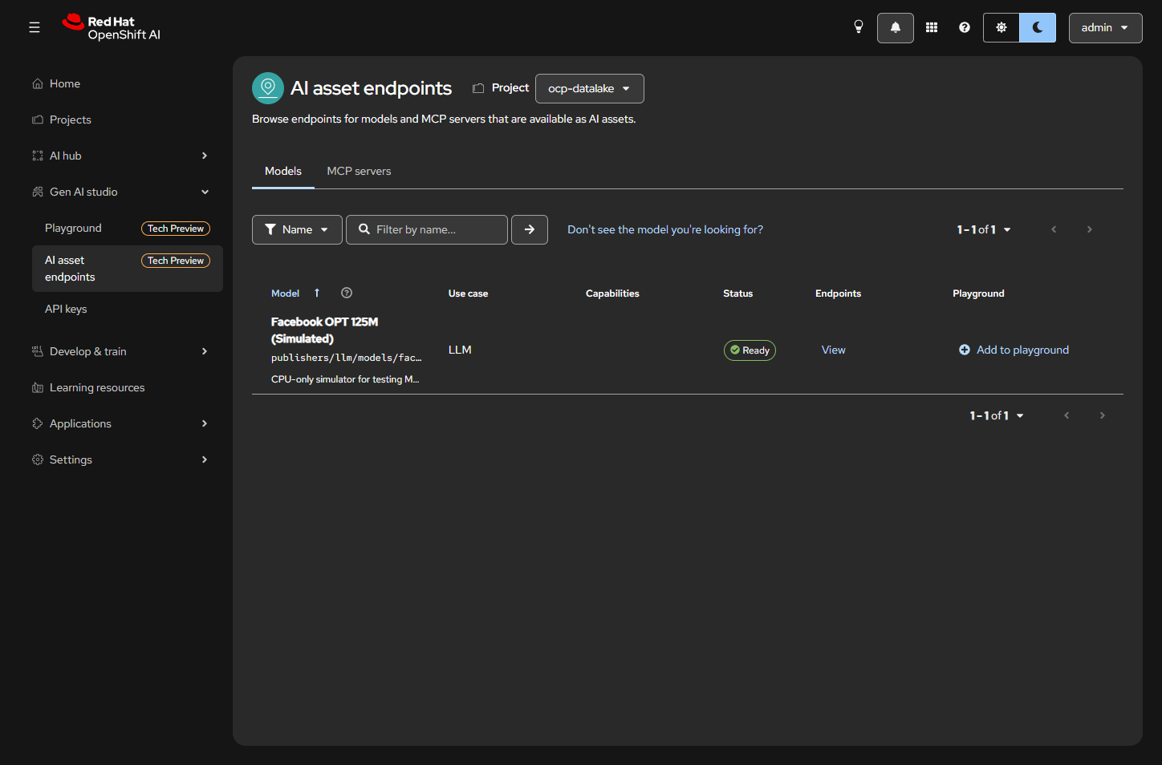This screenshot has height=765, width=1162.
Task: Sort by Model column header
Action: pos(295,293)
